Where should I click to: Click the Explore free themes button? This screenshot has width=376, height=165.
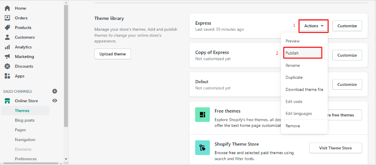pyautogui.click(x=345, y=115)
